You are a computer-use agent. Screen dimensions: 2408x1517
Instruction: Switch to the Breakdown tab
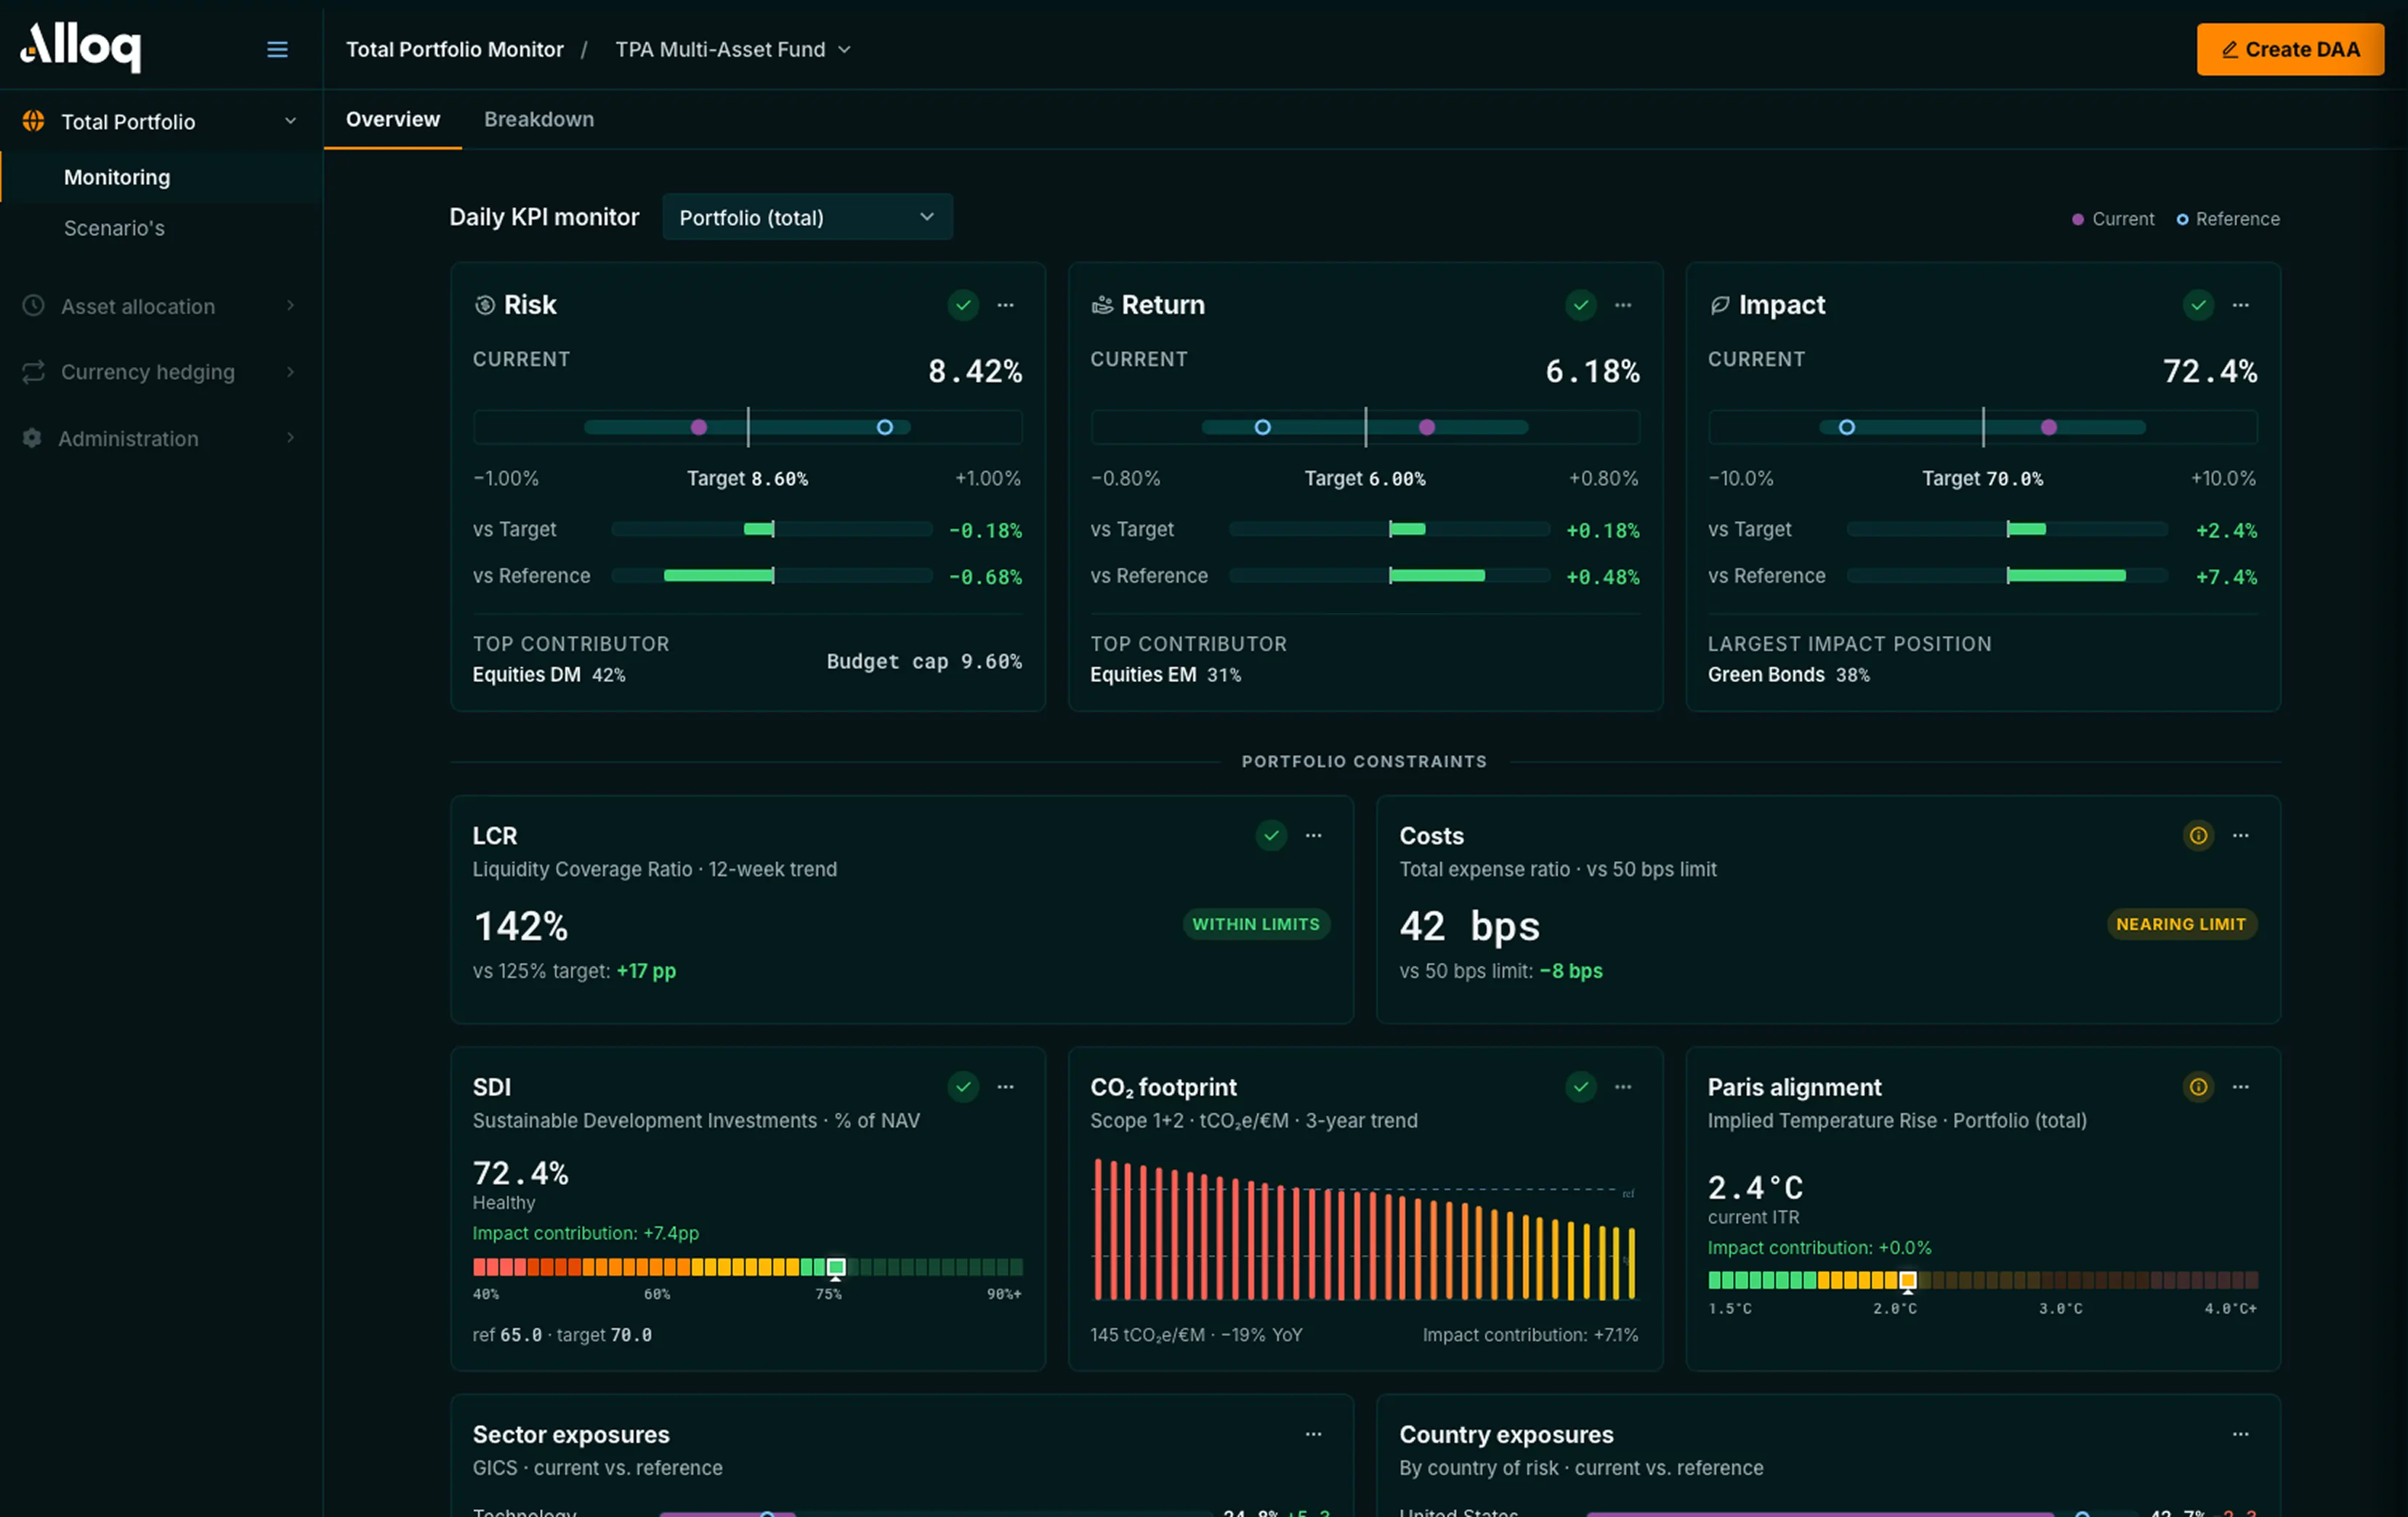coord(539,119)
